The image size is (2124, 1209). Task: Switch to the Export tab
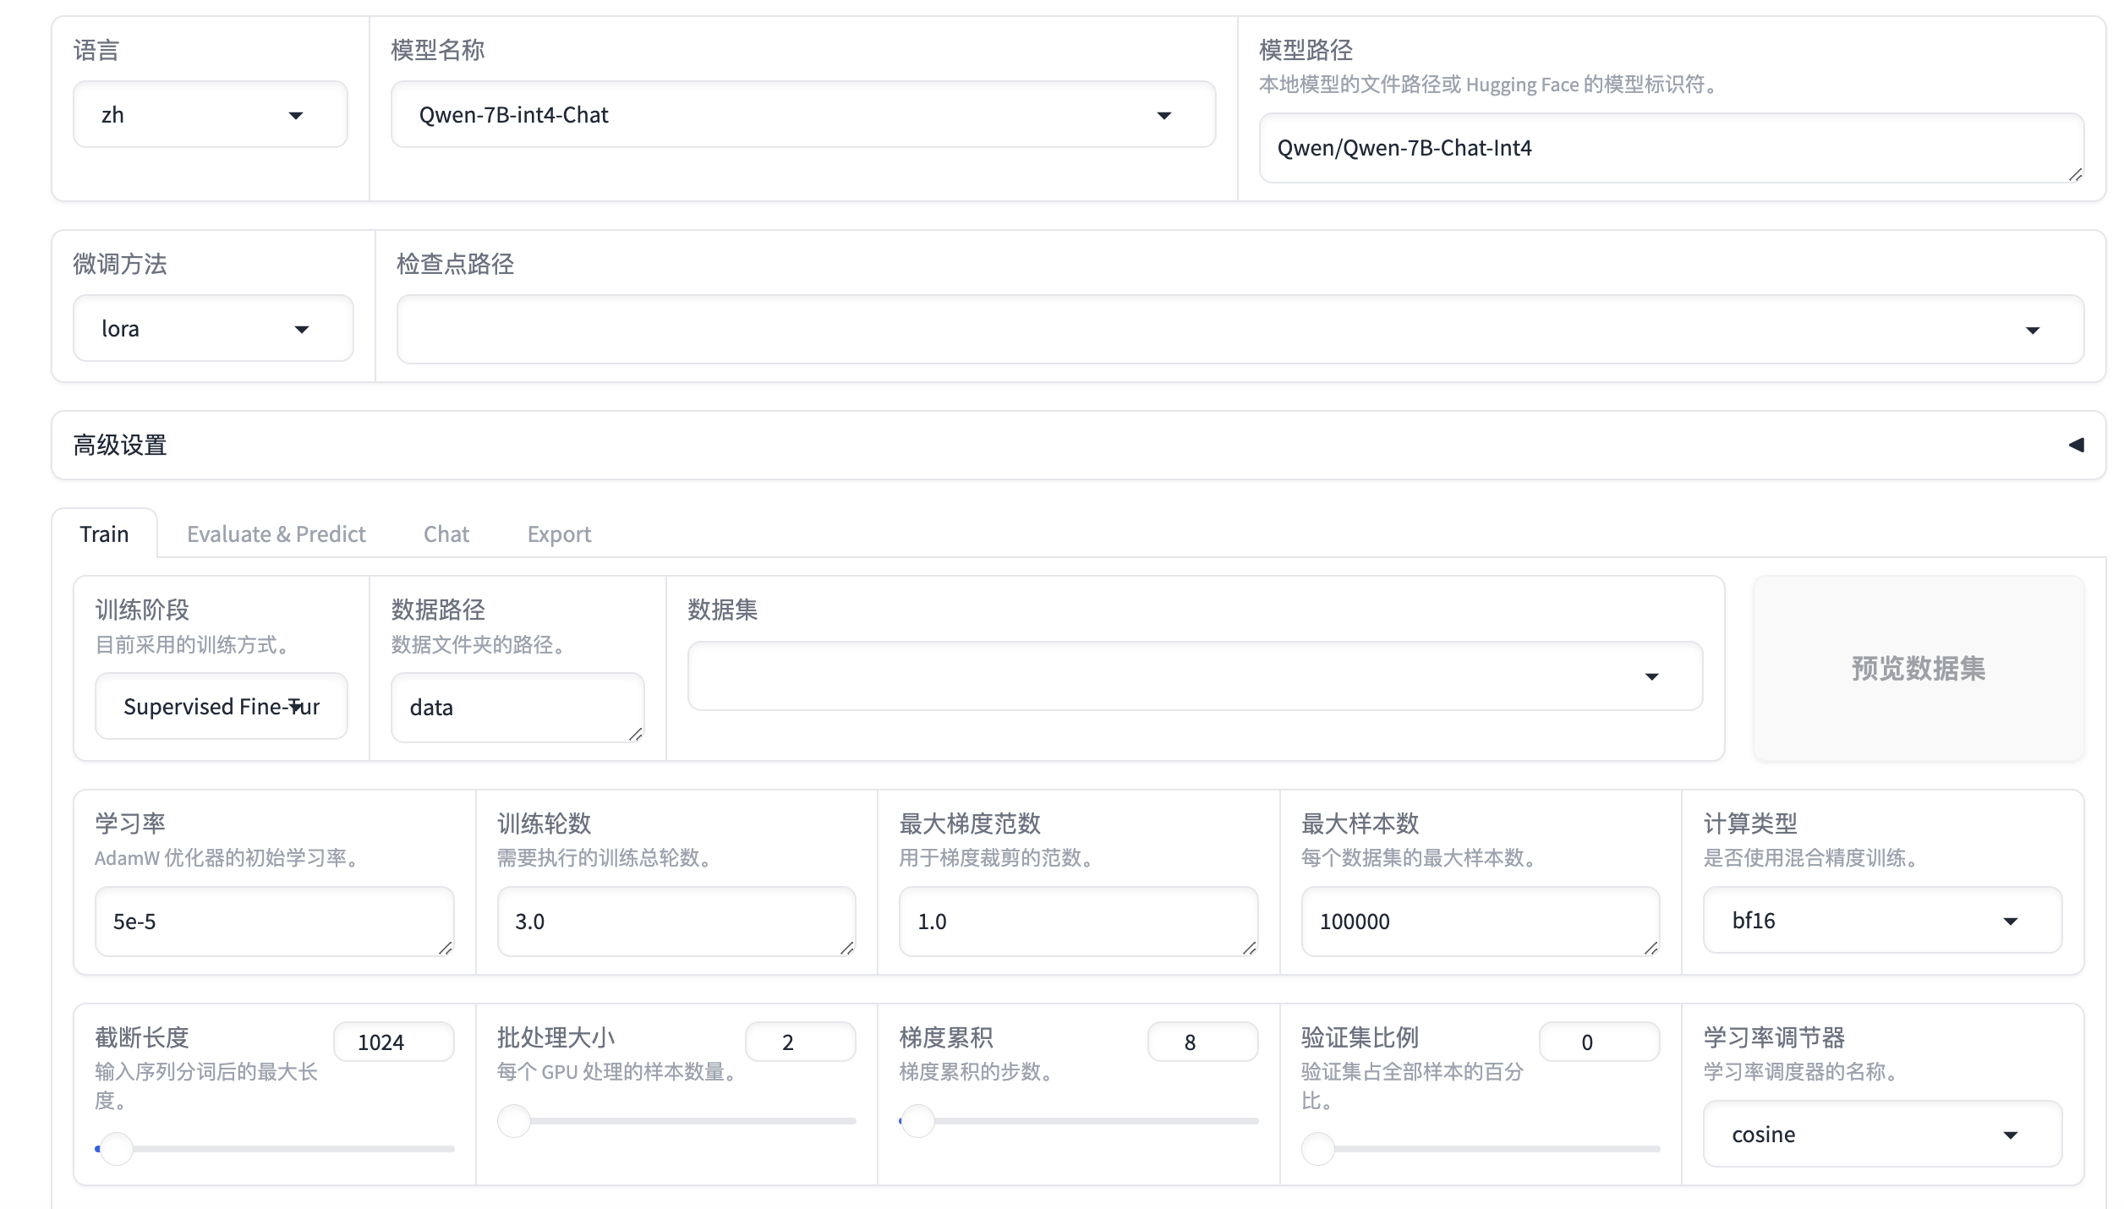(559, 534)
